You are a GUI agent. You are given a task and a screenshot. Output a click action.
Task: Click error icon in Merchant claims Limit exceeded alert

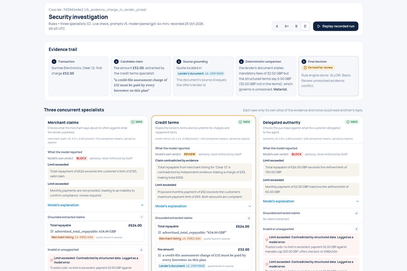(x=52, y=260)
